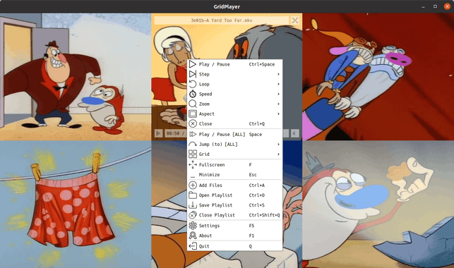
Task: Expand the Step submenu arrow
Action: click(x=278, y=74)
